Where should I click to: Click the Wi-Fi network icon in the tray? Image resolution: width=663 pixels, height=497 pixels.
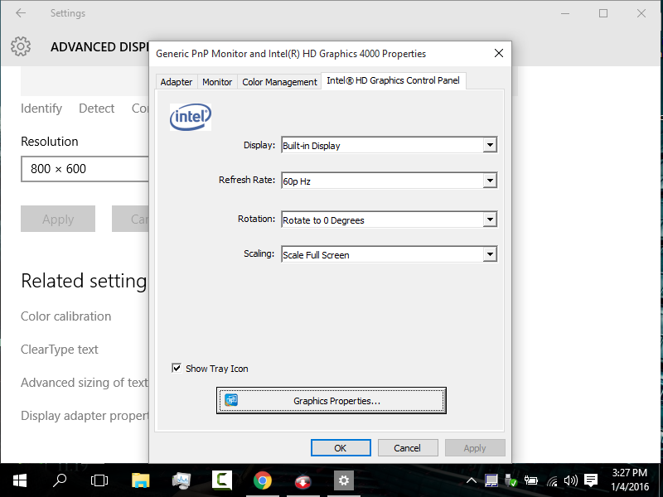[551, 480]
